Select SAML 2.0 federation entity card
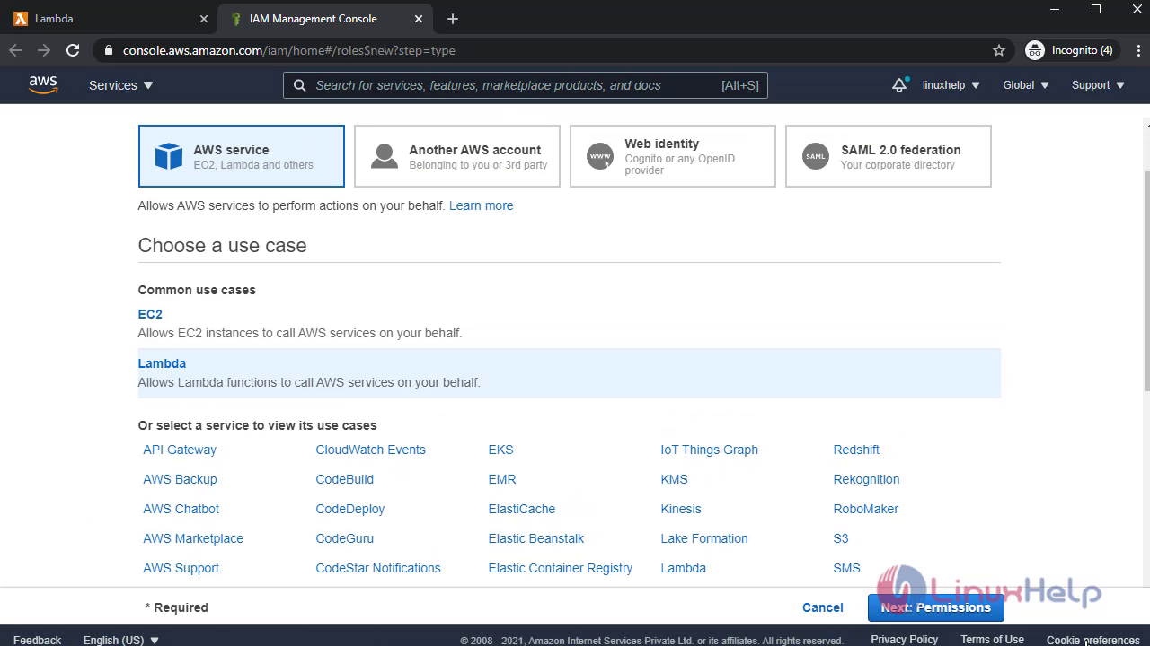Image resolution: width=1150 pixels, height=646 pixels. (889, 156)
